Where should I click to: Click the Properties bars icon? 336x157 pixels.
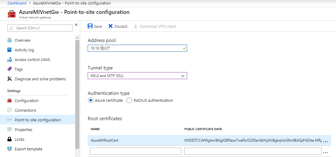[x=9, y=130]
